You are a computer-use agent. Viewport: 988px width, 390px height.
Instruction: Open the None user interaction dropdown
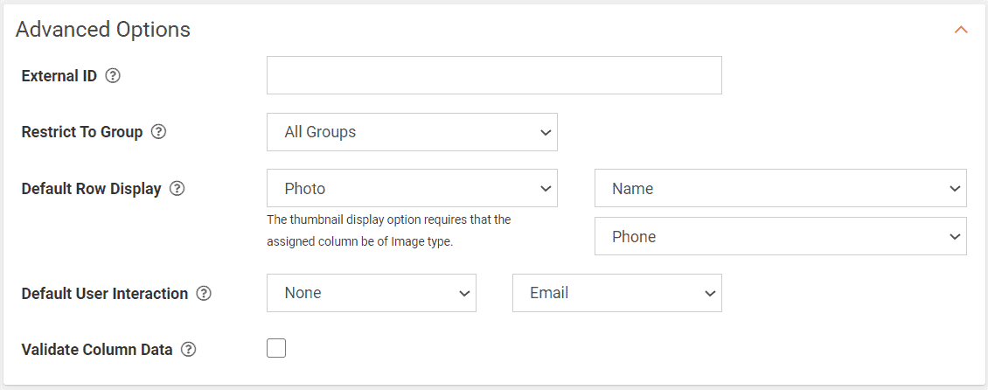point(372,293)
